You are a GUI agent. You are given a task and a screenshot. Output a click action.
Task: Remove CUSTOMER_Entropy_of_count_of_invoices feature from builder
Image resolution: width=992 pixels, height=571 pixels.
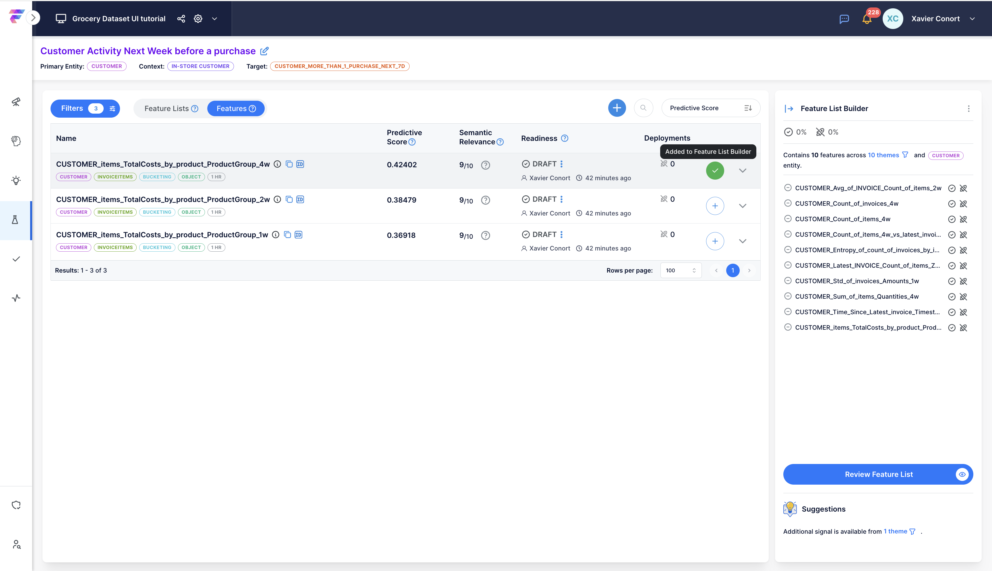coord(788,249)
